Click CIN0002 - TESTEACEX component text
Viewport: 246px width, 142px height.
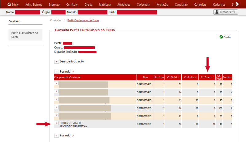[x=70, y=123]
